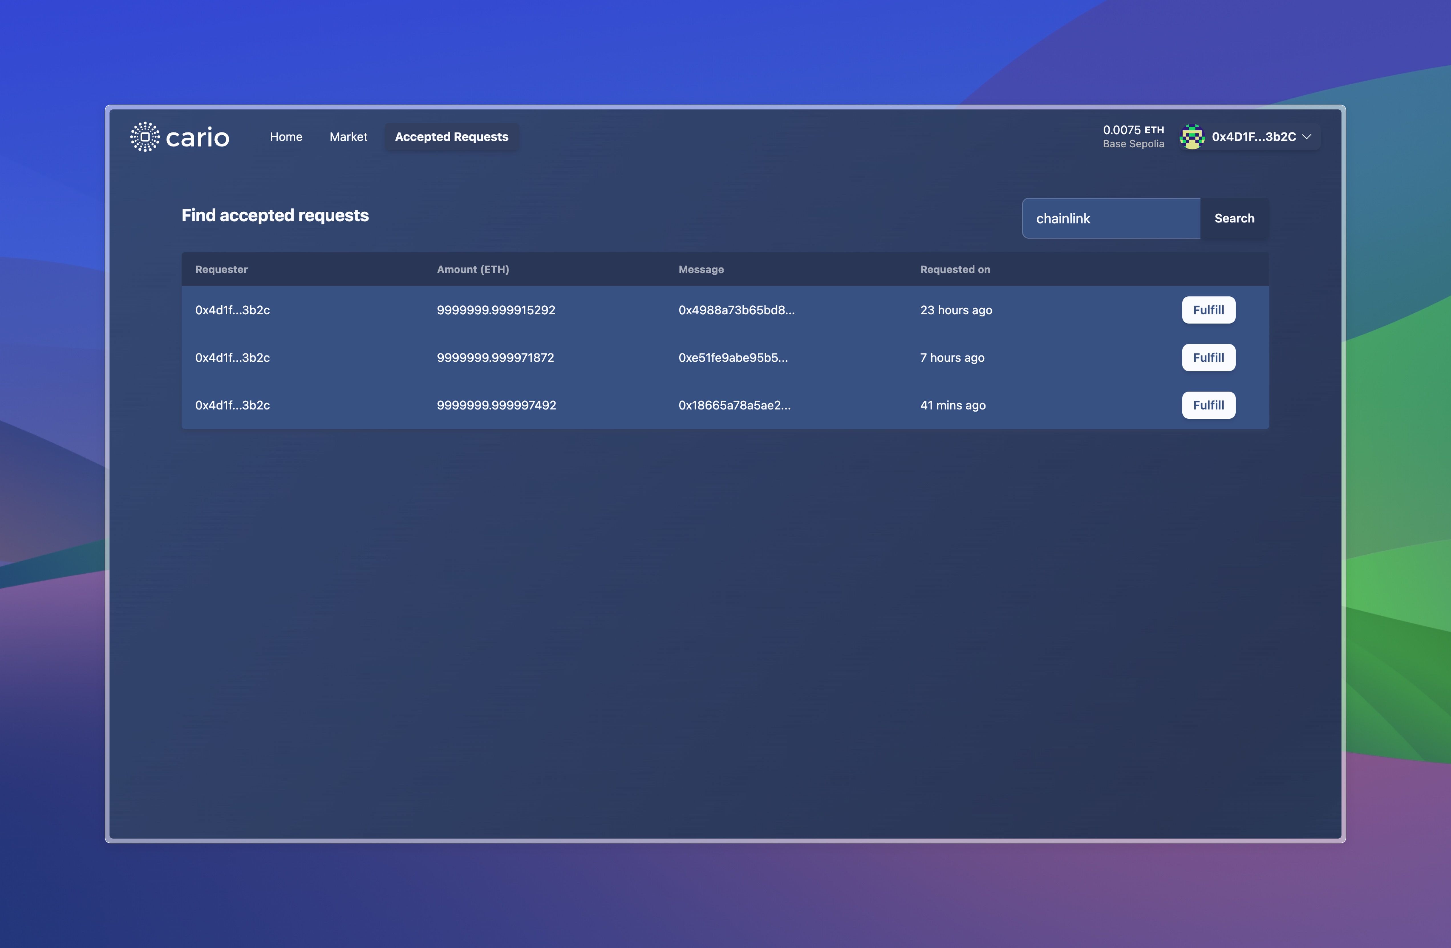Click the cario logo icon
This screenshot has height=948, width=1451.
[145, 137]
